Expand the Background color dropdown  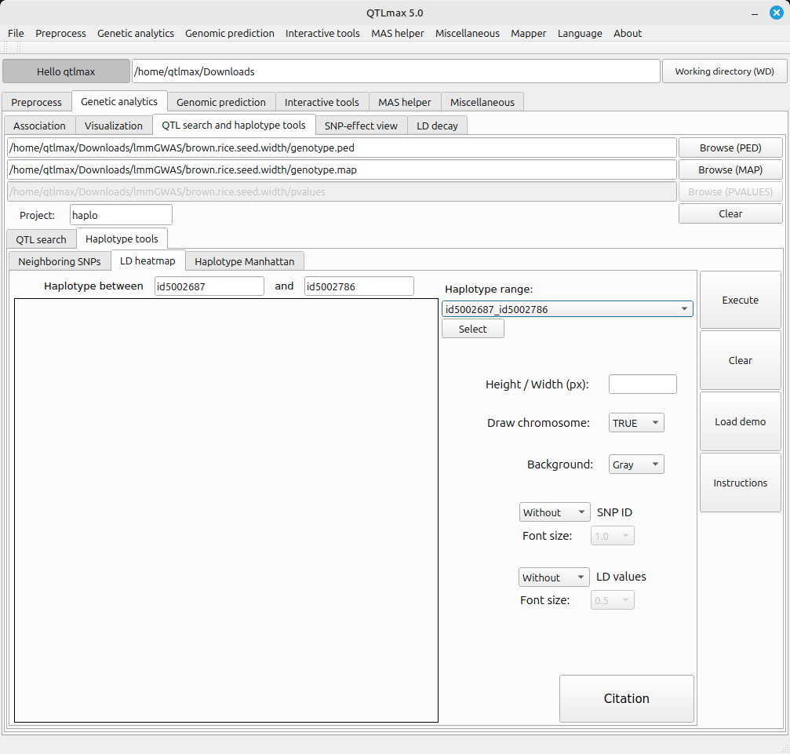pos(636,464)
